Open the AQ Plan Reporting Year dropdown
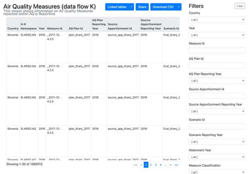The width and height of the screenshot is (248, 174). click(x=217, y=81)
